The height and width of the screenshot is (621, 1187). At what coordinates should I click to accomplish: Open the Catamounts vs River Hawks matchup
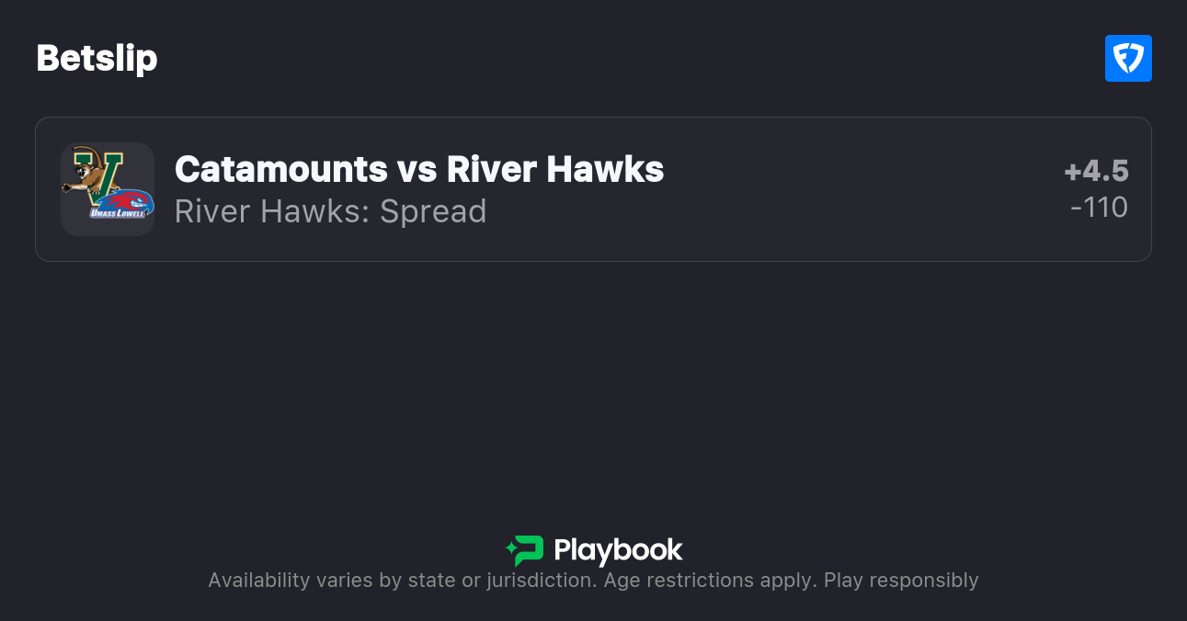click(419, 170)
